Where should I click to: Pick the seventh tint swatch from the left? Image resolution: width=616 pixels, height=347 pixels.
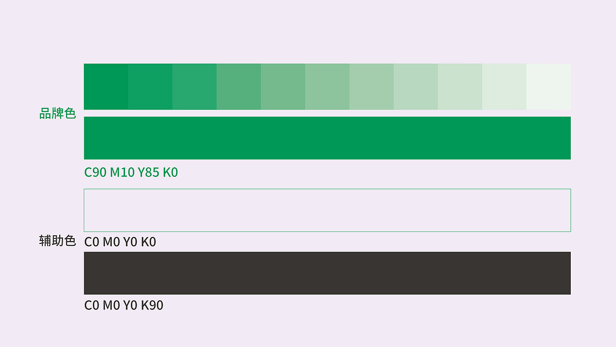(372, 87)
